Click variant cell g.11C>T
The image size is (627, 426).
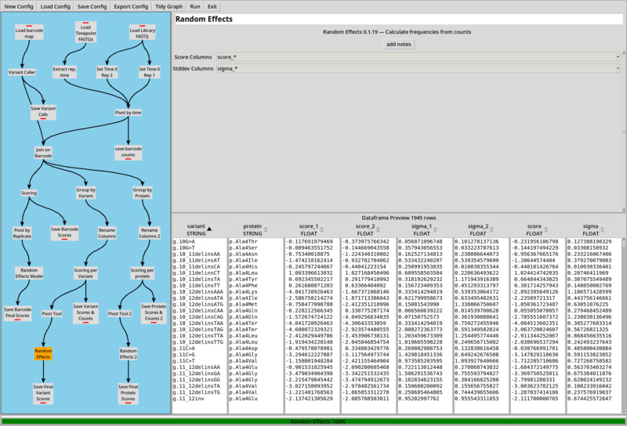pos(184,361)
